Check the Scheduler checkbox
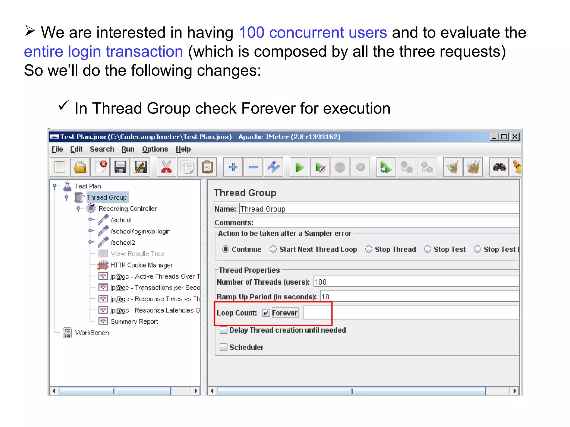Screen dimensions: 570x427 pyautogui.click(x=223, y=347)
